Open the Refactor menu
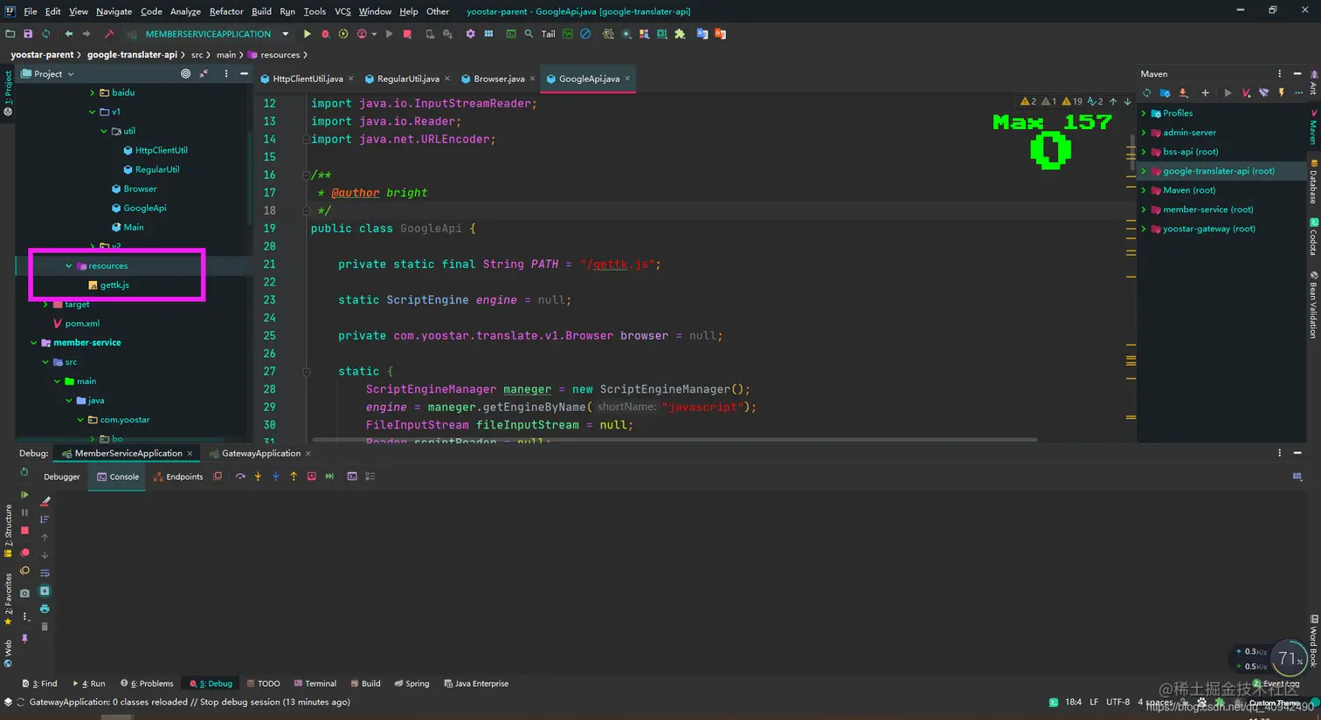The height and width of the screenshot is (720, 1321). click(226, 11)
